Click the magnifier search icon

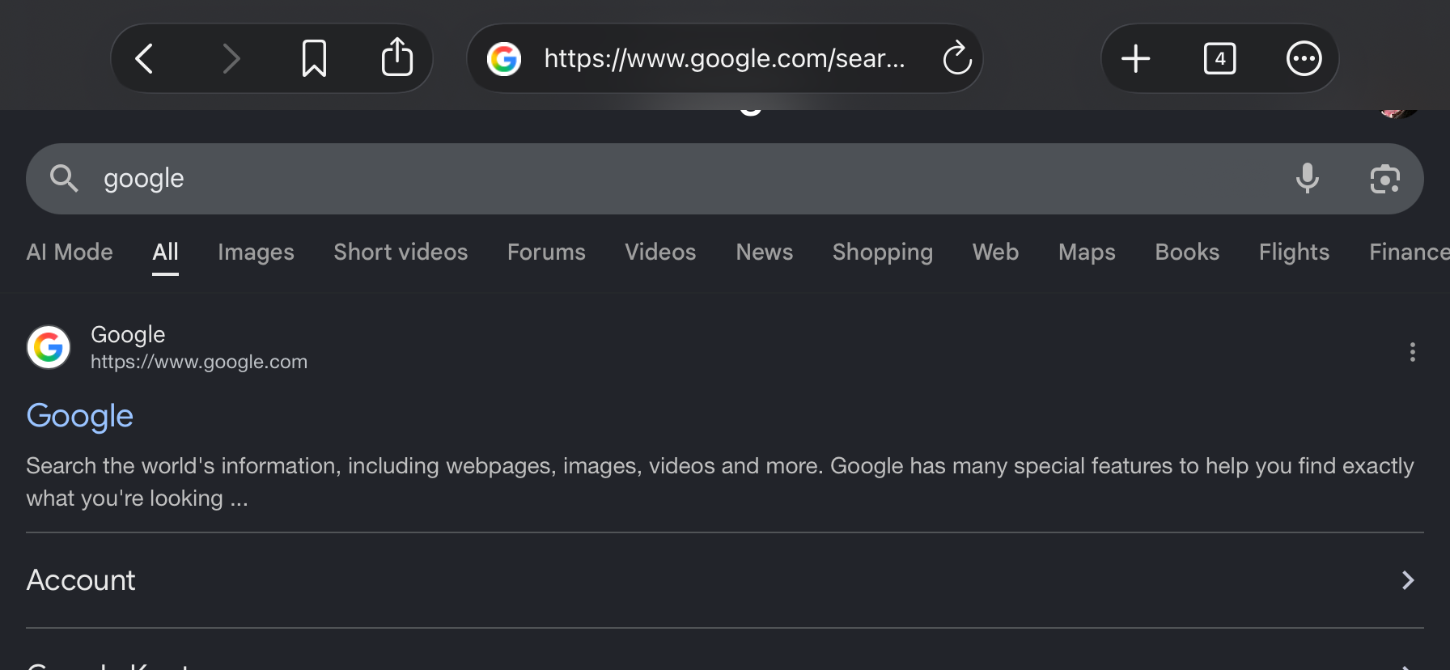64,178
